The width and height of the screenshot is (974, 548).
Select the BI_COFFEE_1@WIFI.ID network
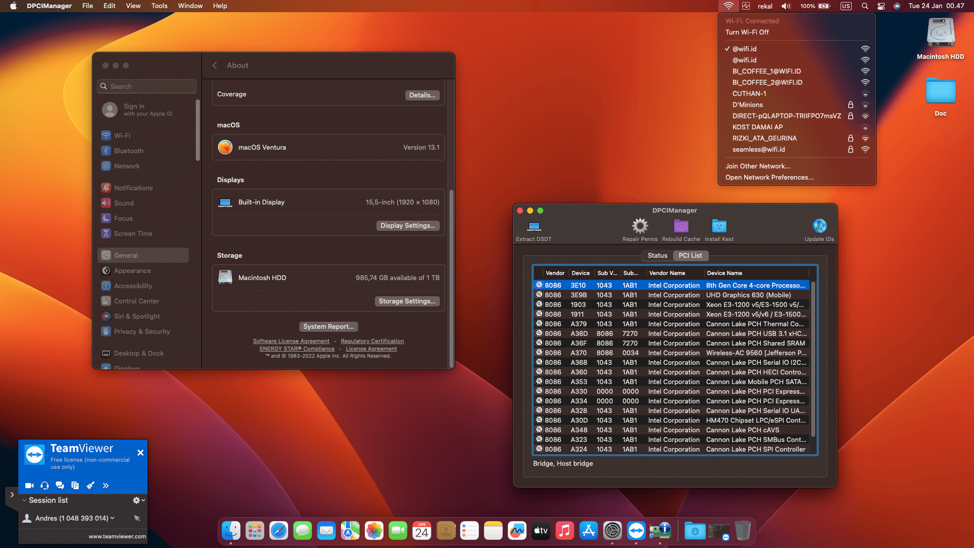point(767,71)
